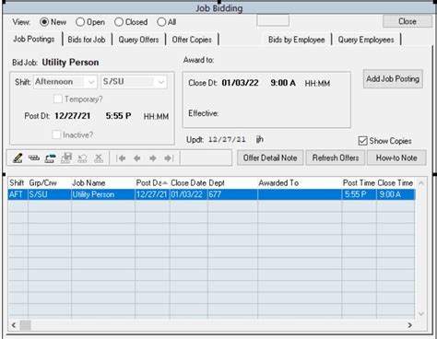Viewport: 437px width, 339px height.
Task: Click the edit record pencil icon
Action: [x=18, y=158]
